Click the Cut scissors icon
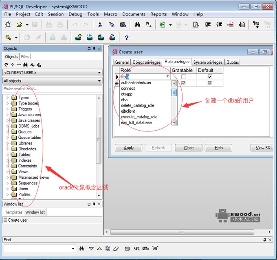This screenshot has width=277, height=260. pyautogui.click(x=100, y=24)
